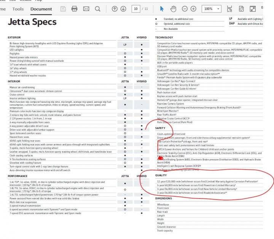Click 'Crash-optimized front end' row
Image resolution: width=274 pixels, height=239 pixels.
click(209, 134)
